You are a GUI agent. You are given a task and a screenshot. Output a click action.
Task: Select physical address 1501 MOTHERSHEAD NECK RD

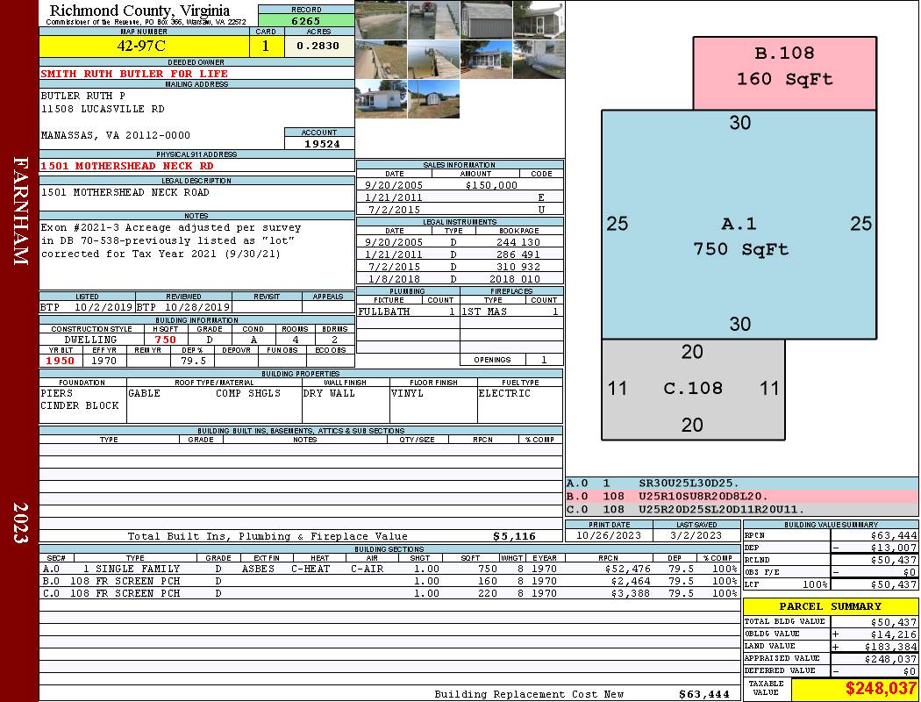[x=127, y=166]
